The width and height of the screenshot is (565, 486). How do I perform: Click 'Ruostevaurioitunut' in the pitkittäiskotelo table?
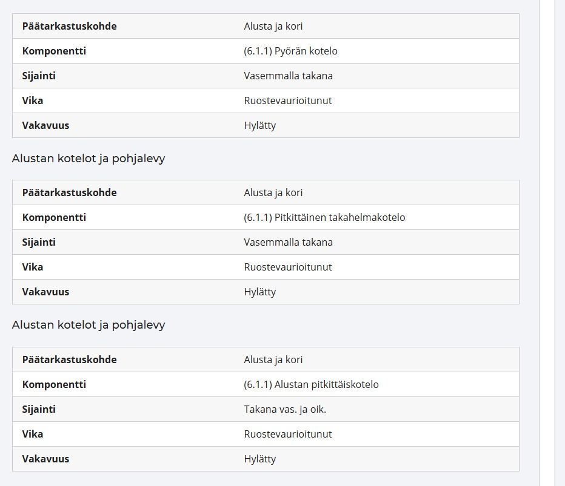[x=287, y=434]
